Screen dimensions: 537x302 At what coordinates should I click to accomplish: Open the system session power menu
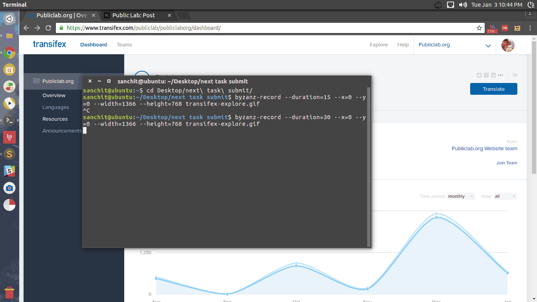coord(531,5)
